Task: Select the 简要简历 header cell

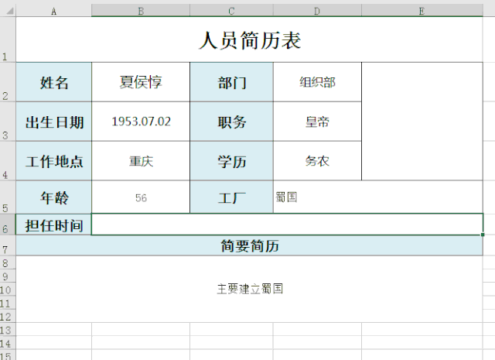Action: [x=249, y=245]
